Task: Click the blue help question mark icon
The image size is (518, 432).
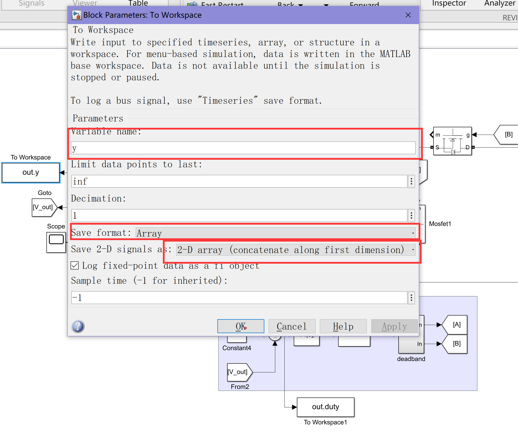Action: point(78,326)
